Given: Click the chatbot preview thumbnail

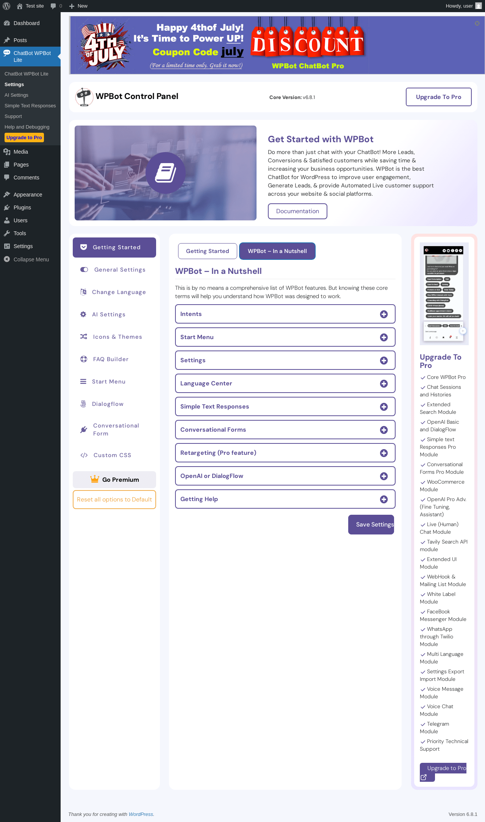Looking at the screenshot, I should [x=444, y=294].
